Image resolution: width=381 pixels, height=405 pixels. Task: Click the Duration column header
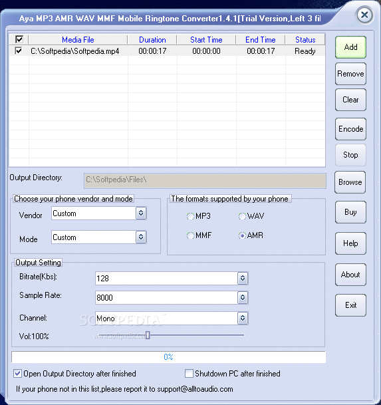tap(152, 40)
